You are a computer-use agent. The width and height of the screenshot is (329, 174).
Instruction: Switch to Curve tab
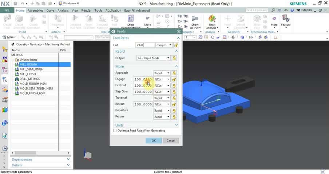[x=50, y=11]
